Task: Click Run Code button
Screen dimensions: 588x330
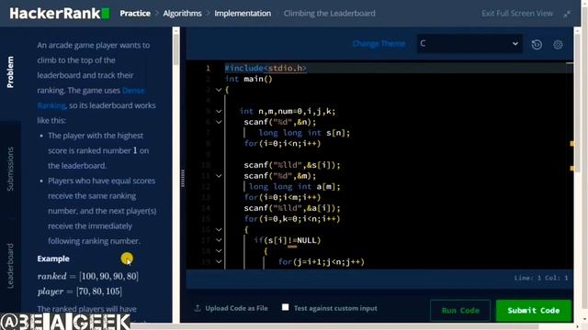Action: coord(460,311)
